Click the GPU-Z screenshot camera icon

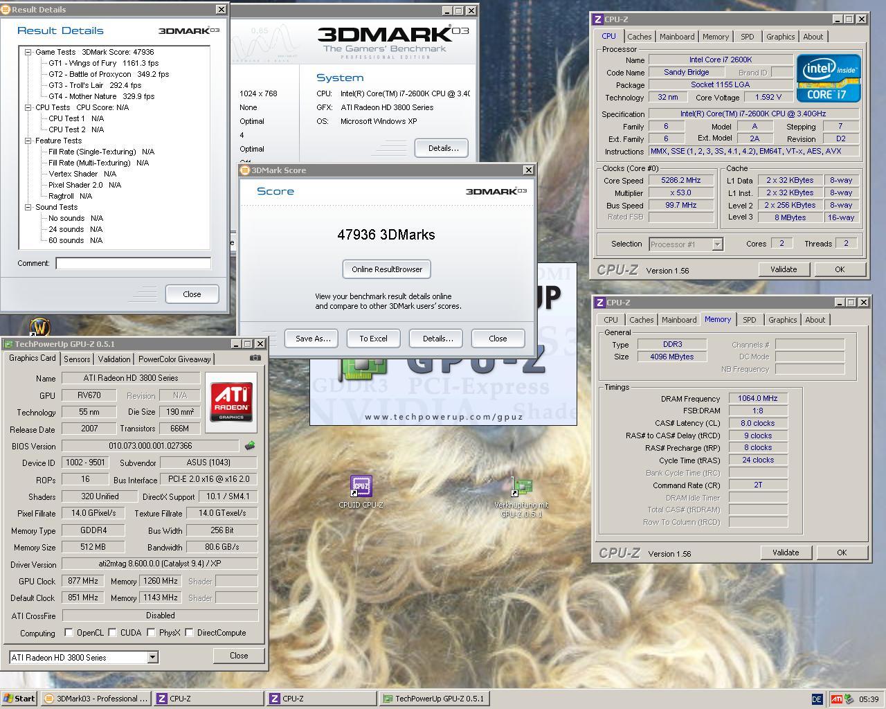pos(255,358)
